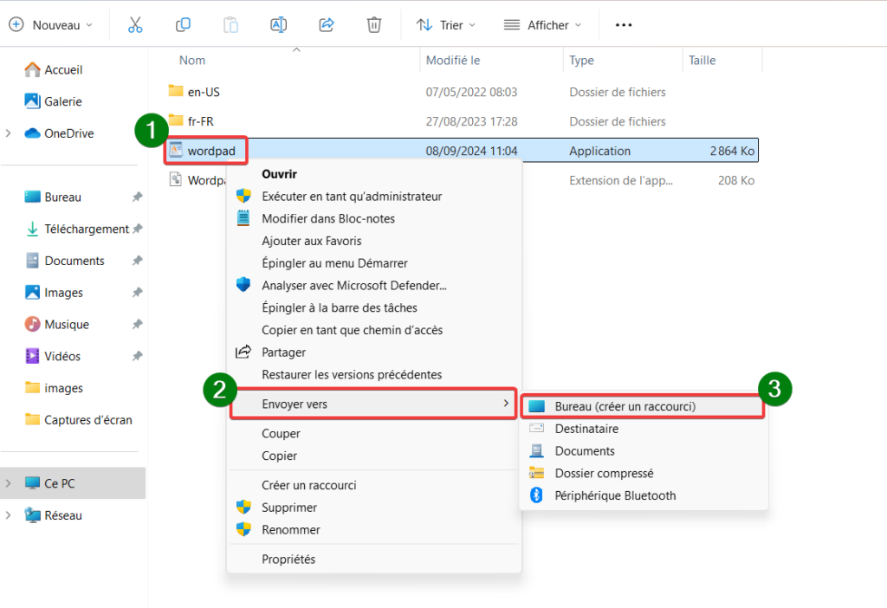Open the Afficher view dropdown
Image resolution: width=887 pixels, height=608 pixels.
click(x=542, y=25)
